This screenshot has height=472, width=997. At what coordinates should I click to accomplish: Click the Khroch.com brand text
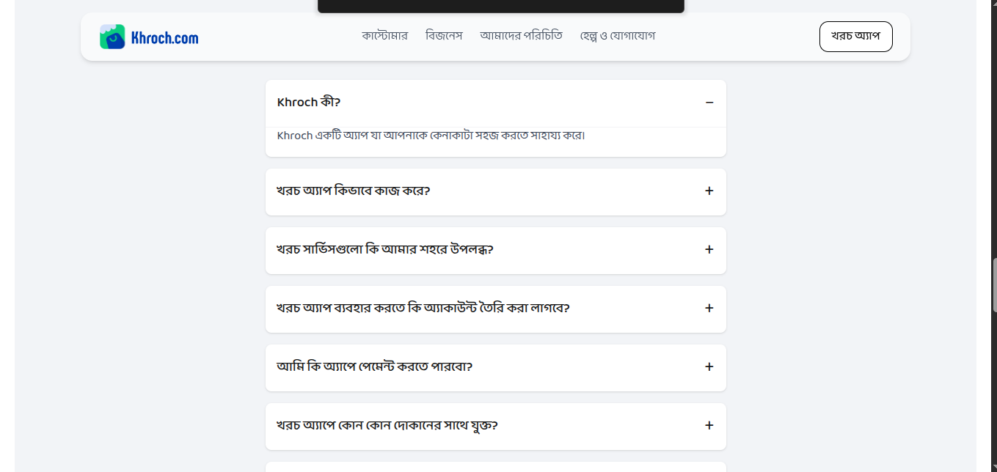tap(164, 37)
